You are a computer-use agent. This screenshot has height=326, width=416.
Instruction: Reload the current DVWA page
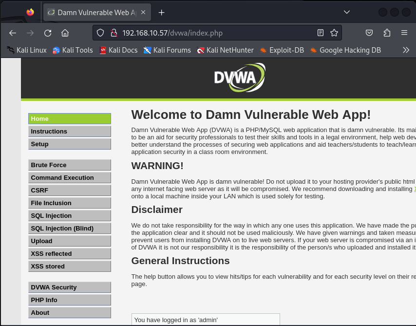coord(48,33)
